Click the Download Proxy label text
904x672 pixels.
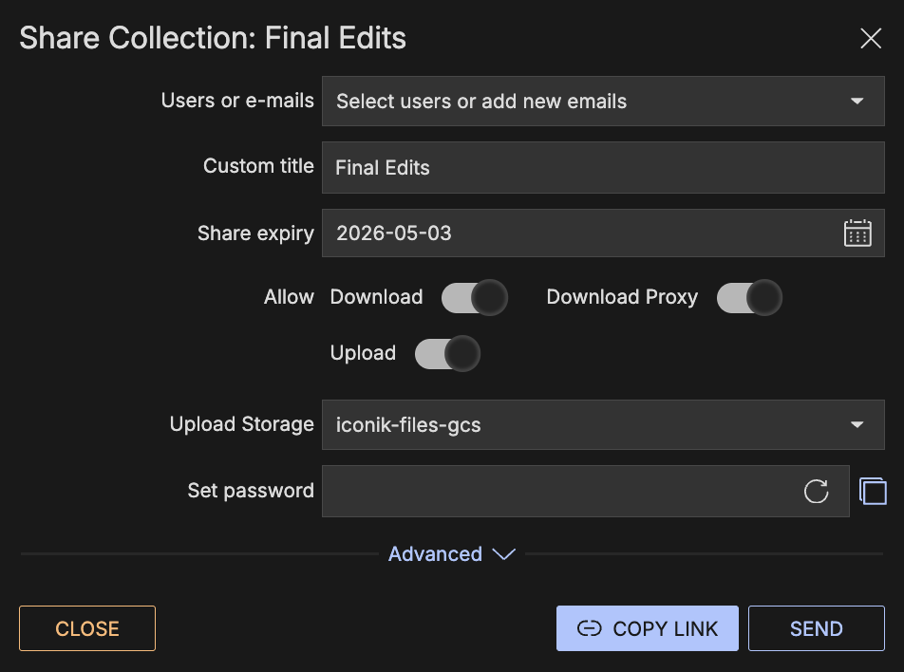(622, 297)
